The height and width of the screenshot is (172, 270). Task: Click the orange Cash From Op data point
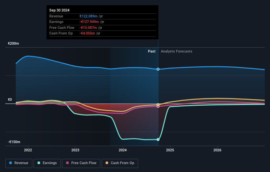[158, 105]
